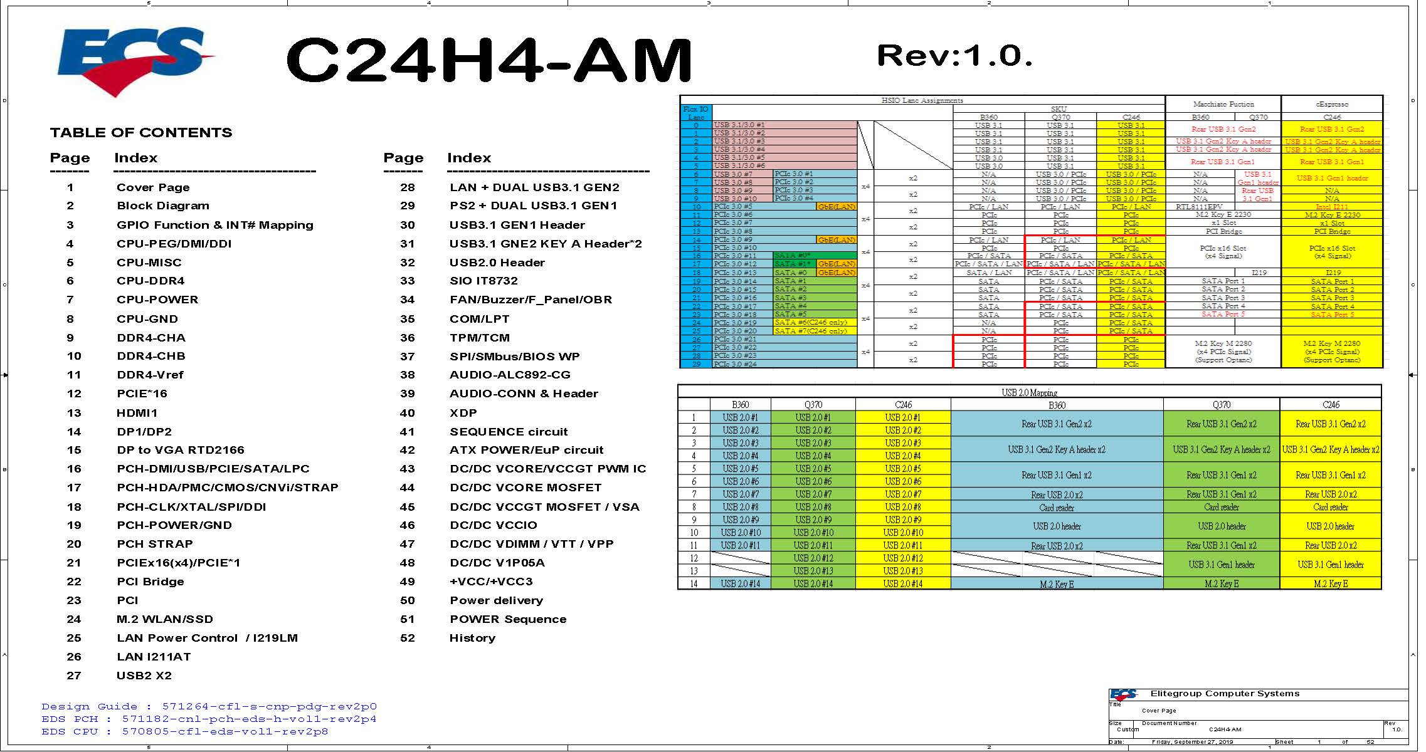Click the Rev:1.0. revision label
This screenshot has height=752, width=1426.
pos(954,56)
